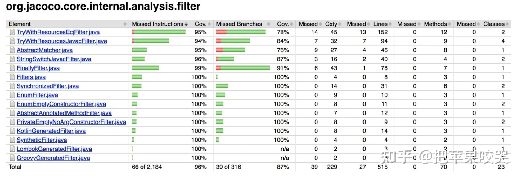Screen dimensions: 522x178
Task: Click the file icon beside TryWithResourcesEcjFilter.java
Action: (12, 32)
